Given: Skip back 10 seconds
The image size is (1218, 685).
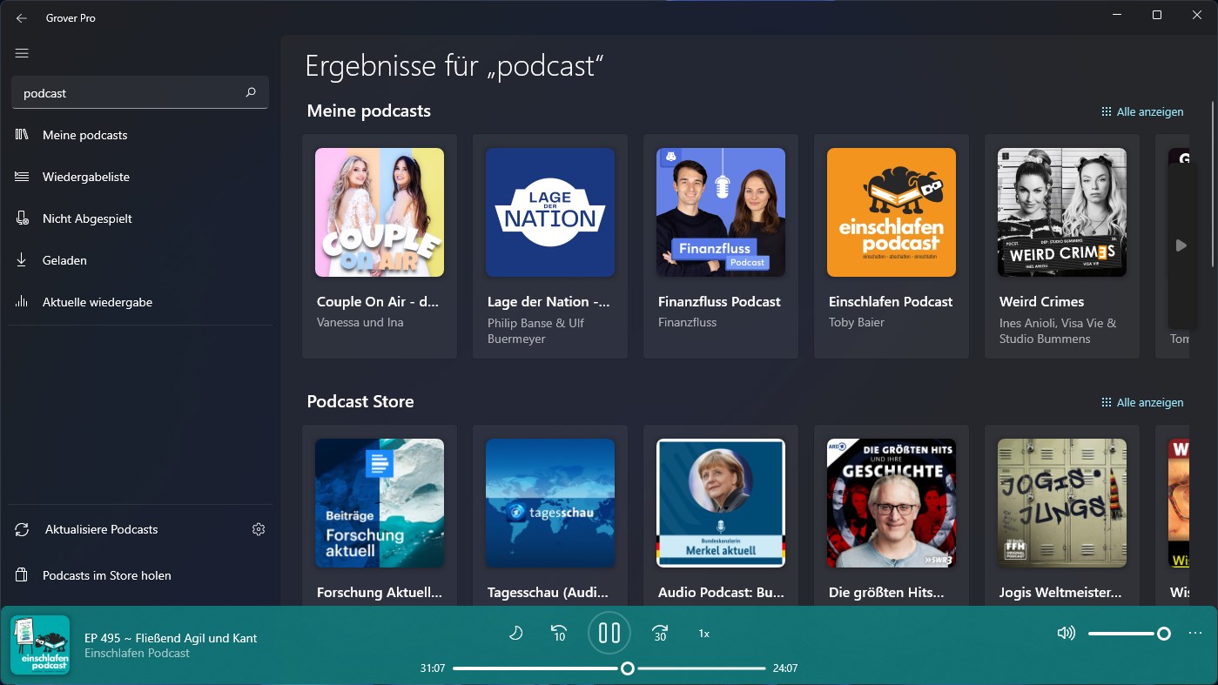Looking at the screenshot, I should click(x=559, y=633).
